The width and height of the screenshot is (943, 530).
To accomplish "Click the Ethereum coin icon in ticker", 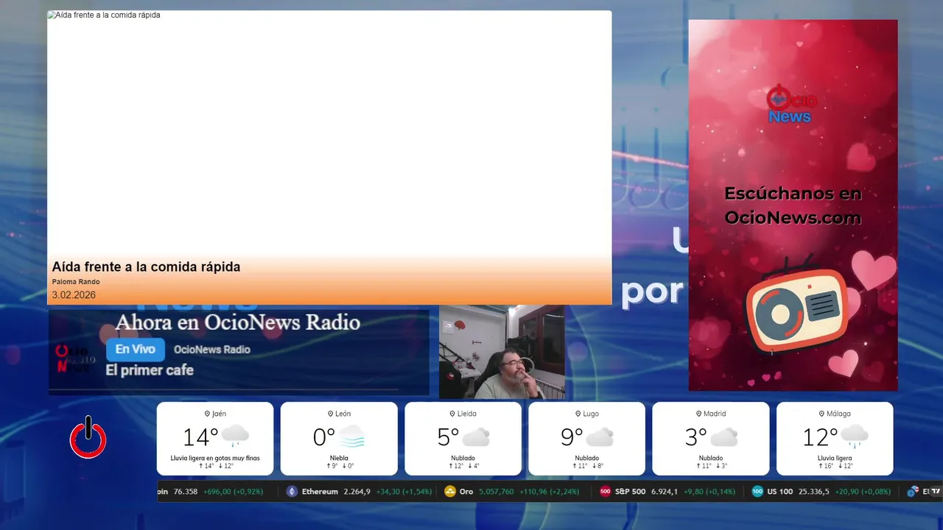I will point(292,491).
